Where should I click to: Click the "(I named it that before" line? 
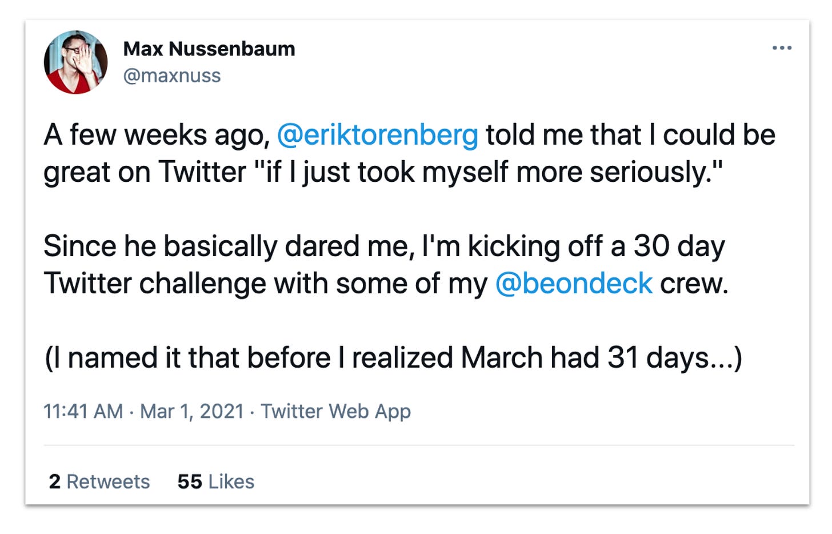187,358
